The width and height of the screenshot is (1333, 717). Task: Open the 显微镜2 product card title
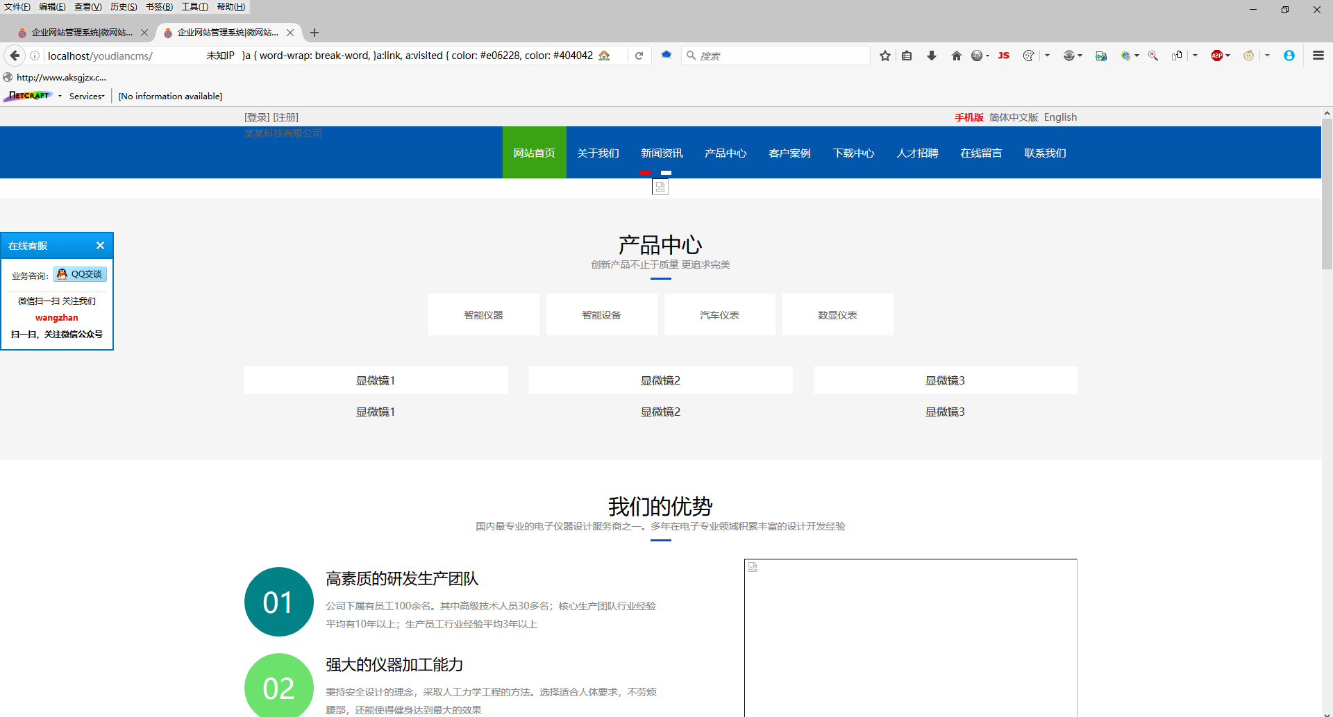click(x=660, y=380)
